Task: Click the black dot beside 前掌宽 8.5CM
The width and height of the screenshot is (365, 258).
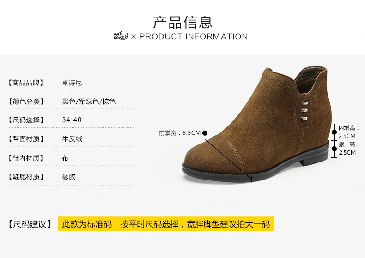Action: coord(205,133)
